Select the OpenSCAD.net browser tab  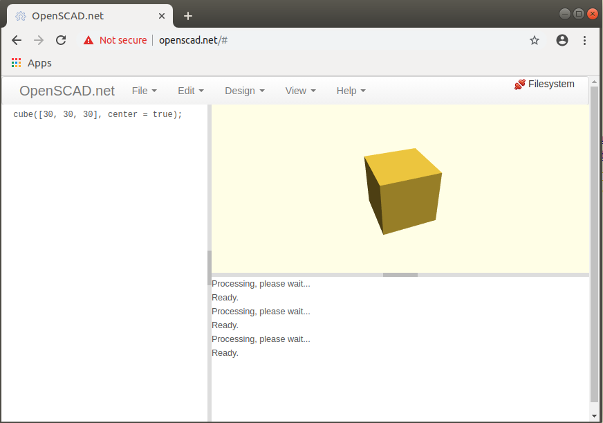(89, 16)
